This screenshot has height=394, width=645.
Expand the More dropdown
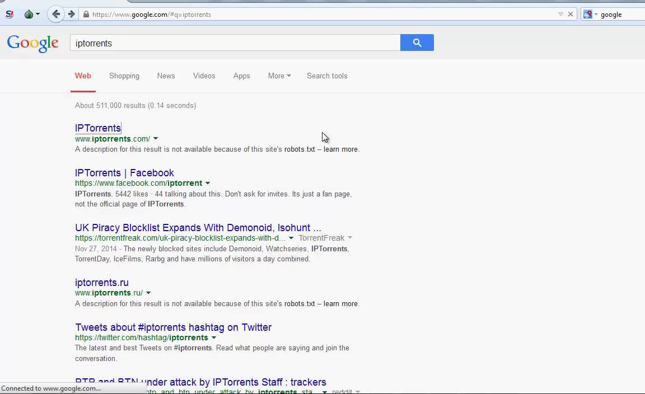(x=279, y=76)
